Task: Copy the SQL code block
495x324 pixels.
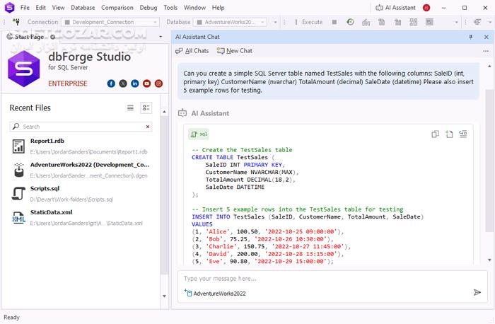Action: (x=435, y=134)
